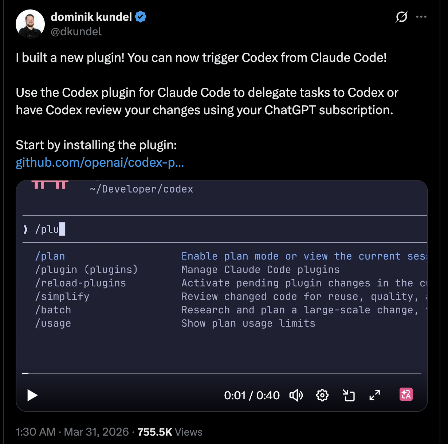Click the Grok icon on the post
The width and height of the screenshot is (448, 444).
401,17
